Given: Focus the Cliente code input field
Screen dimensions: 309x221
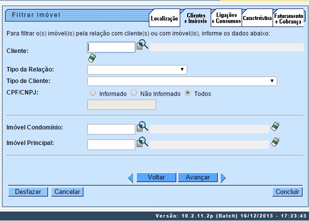Looking at the screenshot, I should [111, 47].
